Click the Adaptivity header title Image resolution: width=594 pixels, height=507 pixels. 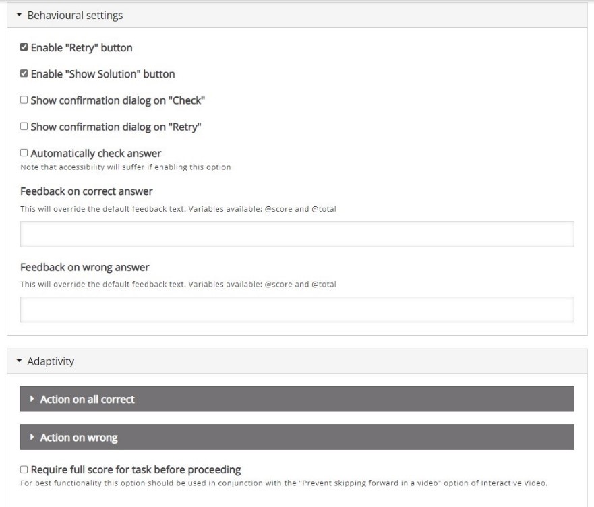coord(51,361)
